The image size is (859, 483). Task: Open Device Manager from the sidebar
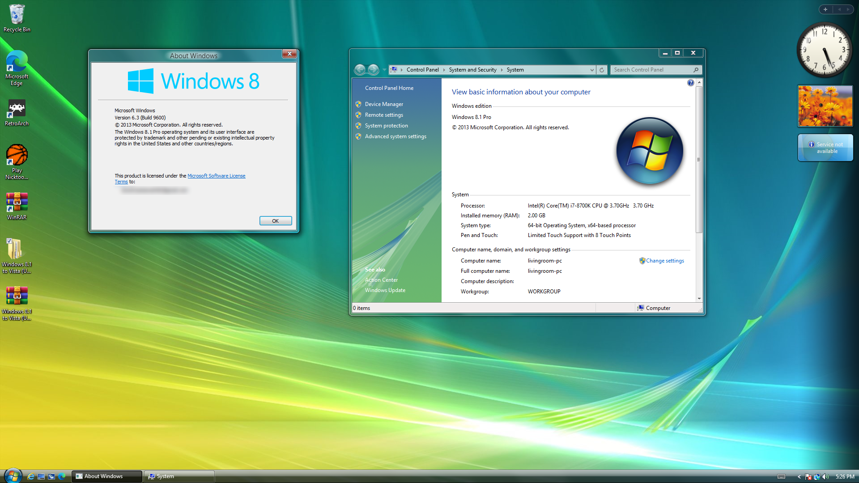pos(383,104)
